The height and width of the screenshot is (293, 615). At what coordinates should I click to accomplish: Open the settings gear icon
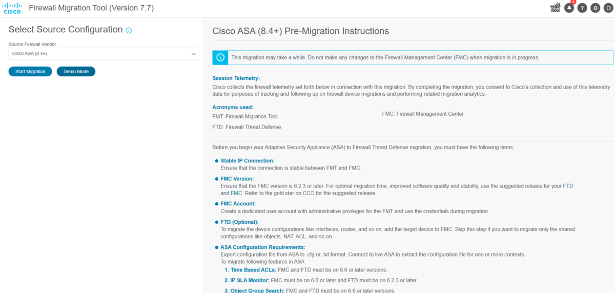(x=595, y=8)
